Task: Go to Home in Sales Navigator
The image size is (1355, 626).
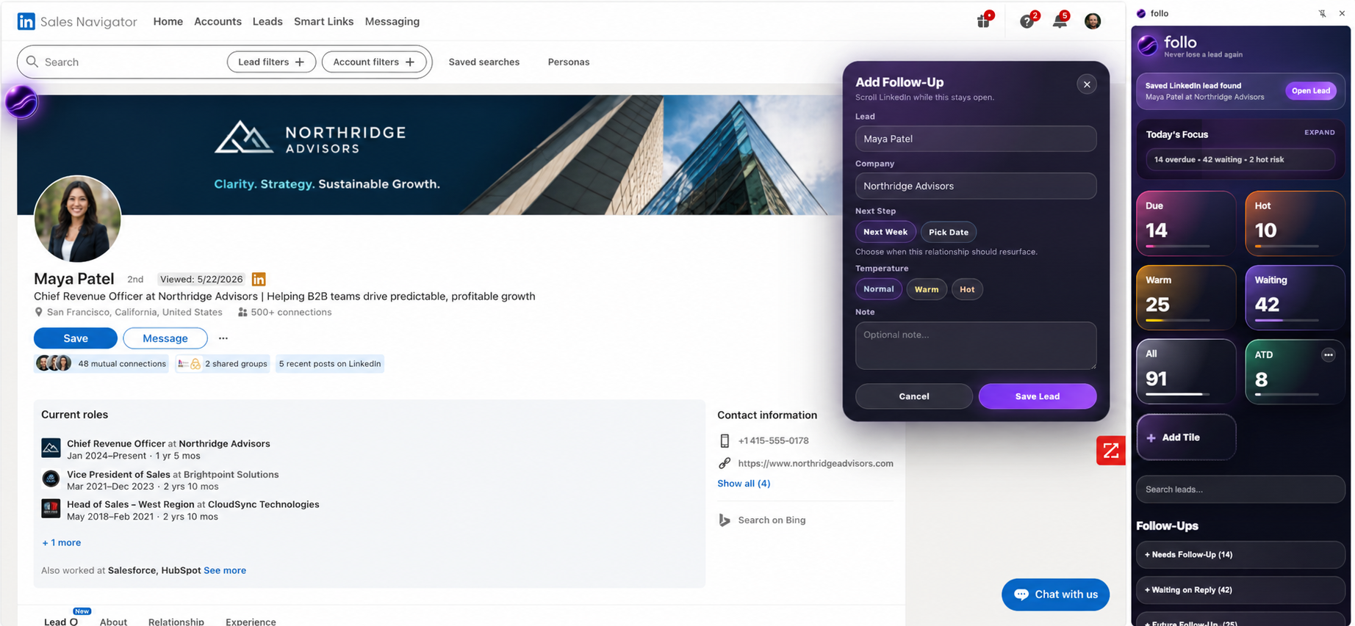Action: [x=168, y=21]
